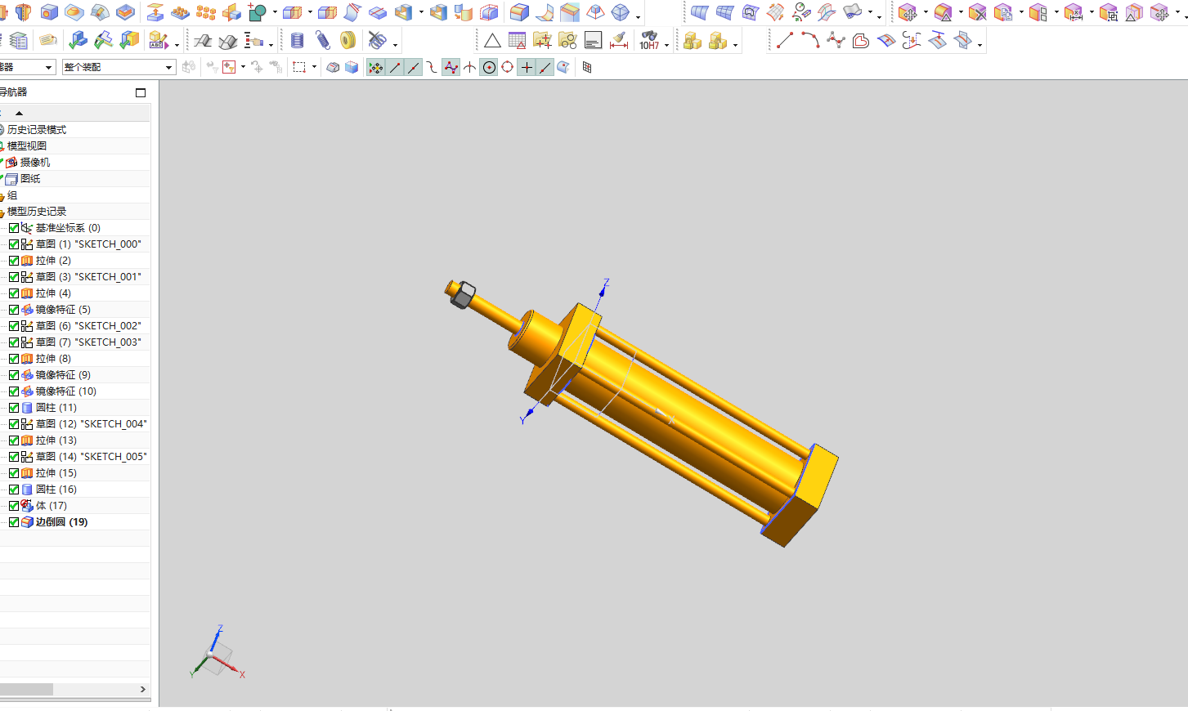This screenshot has height=711, width=1188.
Task: Click the navigator horizontal scrollbar thumb
Action: click(26, 689)
